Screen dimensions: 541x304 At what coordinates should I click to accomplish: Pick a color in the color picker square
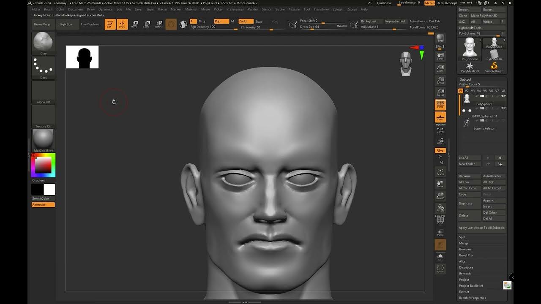(x=43, y=165)
